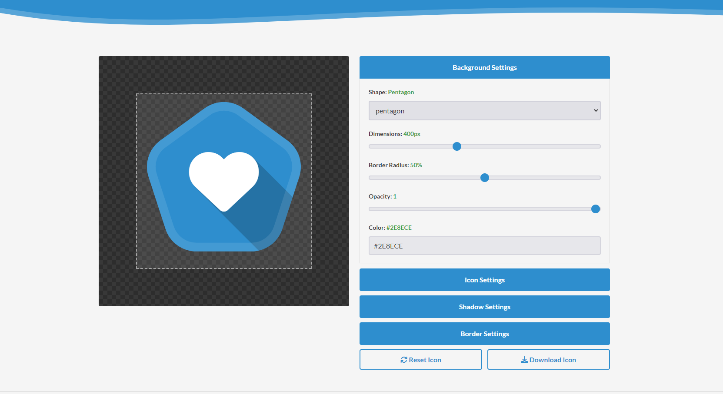The width and height of the screenshot is (723, 394).
Task: Click the download arrow icon in Download Icon button
Action: pos(524,360)
